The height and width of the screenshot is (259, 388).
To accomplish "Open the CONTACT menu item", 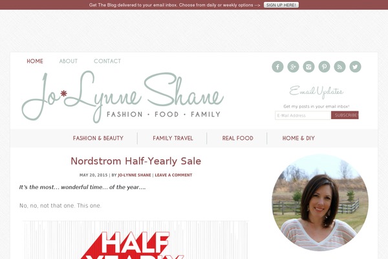I will [107, 62].
